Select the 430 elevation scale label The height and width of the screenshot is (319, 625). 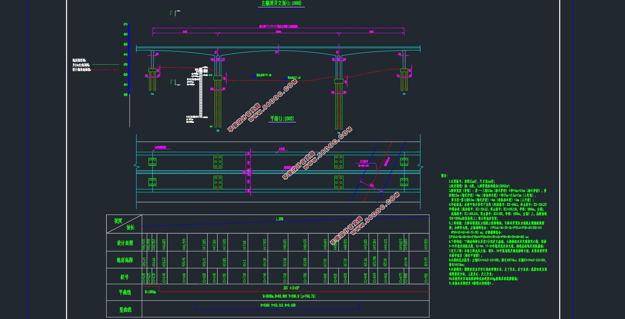(126, 65)
